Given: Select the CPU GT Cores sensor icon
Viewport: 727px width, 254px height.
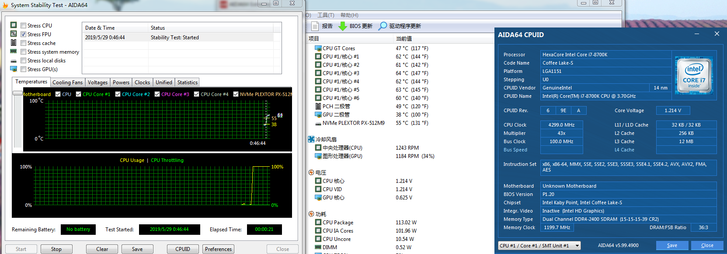Looking at the screenshot, I should [x=318, y=48].
